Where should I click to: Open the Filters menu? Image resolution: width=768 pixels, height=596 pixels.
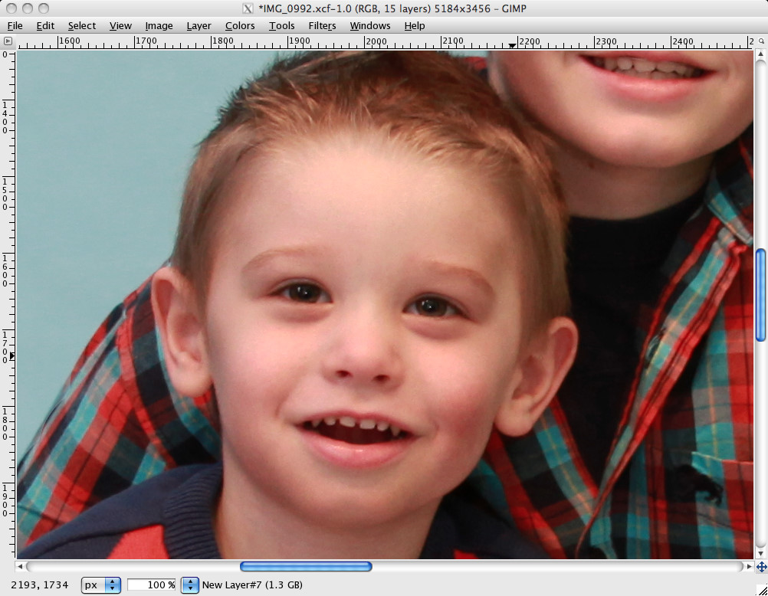322,25
